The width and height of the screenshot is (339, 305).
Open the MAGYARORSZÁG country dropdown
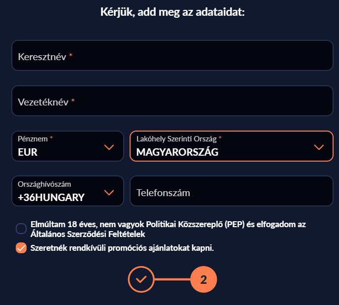(232, 146)
